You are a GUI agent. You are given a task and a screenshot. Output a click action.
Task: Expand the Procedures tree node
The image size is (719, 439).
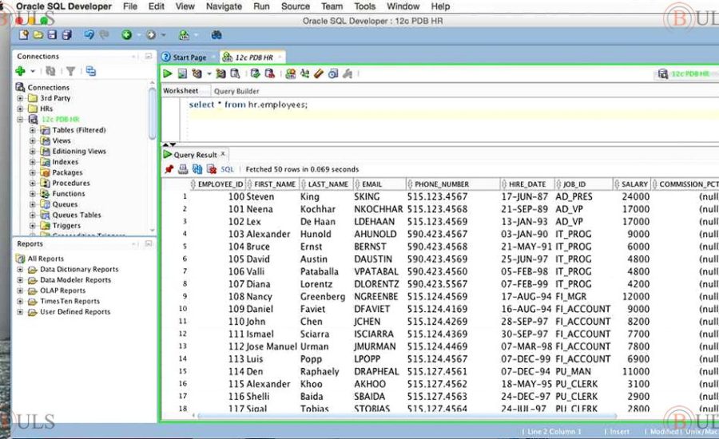tap(32, 183)
